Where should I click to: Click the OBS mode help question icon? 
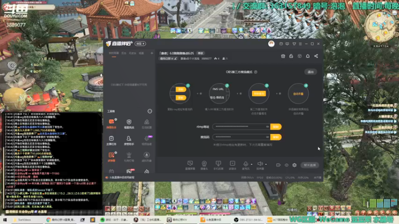pos(255,72)
